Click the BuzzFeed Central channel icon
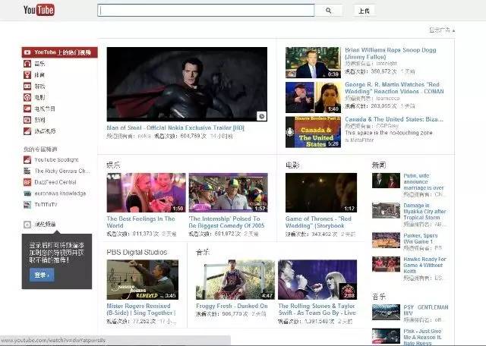Image resolution: width=486 pixels, height=346 pixels. click(x=28, y=182)
